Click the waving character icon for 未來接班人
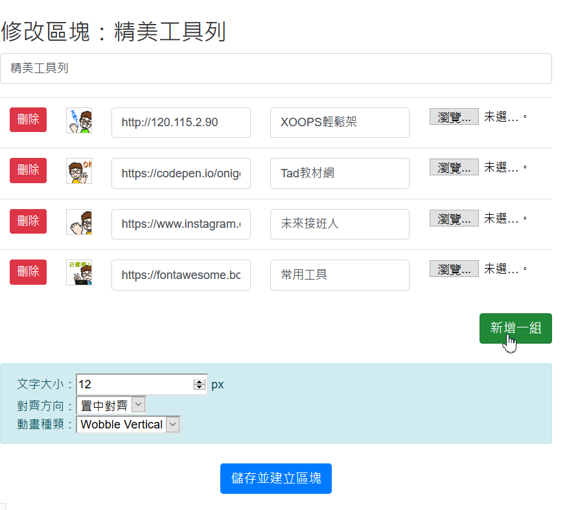 pos(79,222)
